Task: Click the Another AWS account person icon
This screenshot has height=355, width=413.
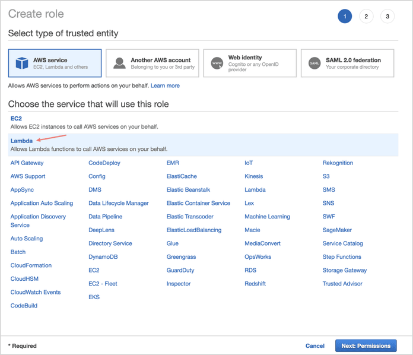Action: point(120,63)
